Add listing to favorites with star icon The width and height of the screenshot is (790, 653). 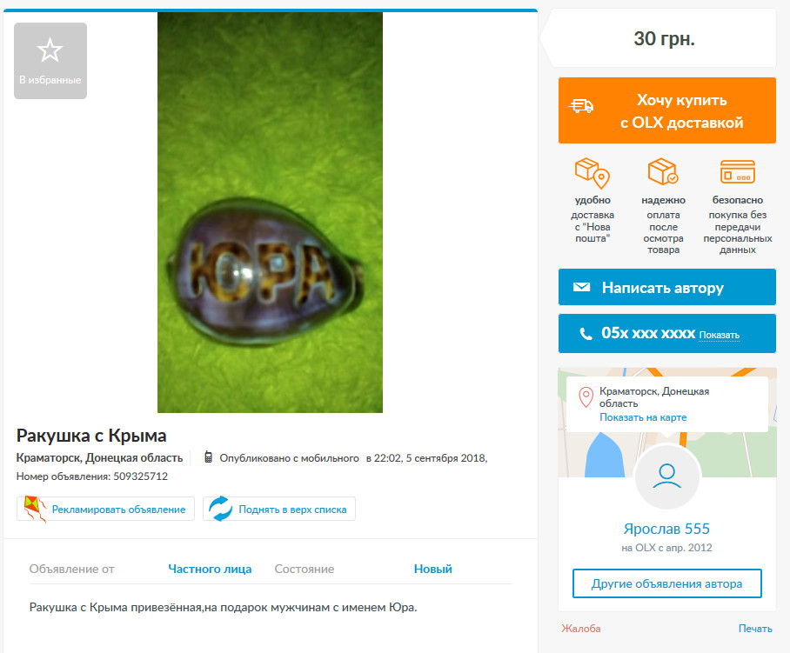(x=50, y=60)
